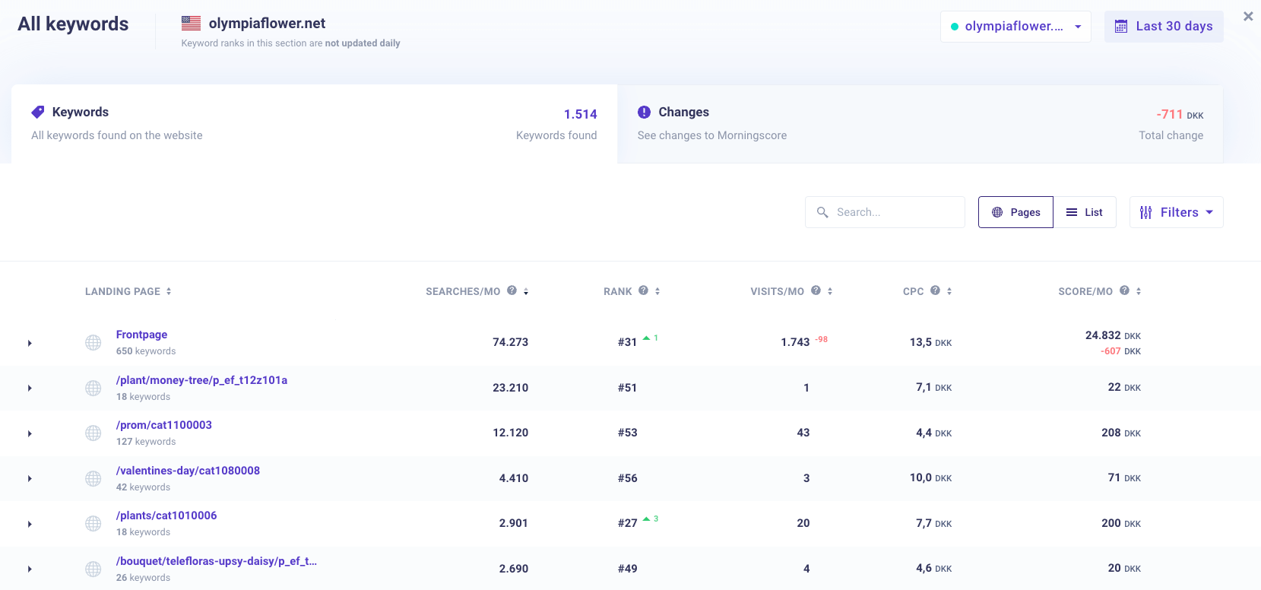
Task: Open /prom/cat1100003 link
Action: (164, 425)
